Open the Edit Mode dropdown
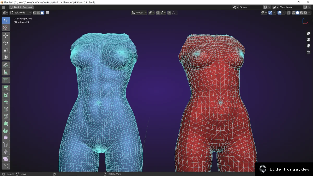 [x=20, y=13]
